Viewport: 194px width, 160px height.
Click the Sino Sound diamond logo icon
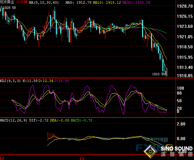point(151,151)
